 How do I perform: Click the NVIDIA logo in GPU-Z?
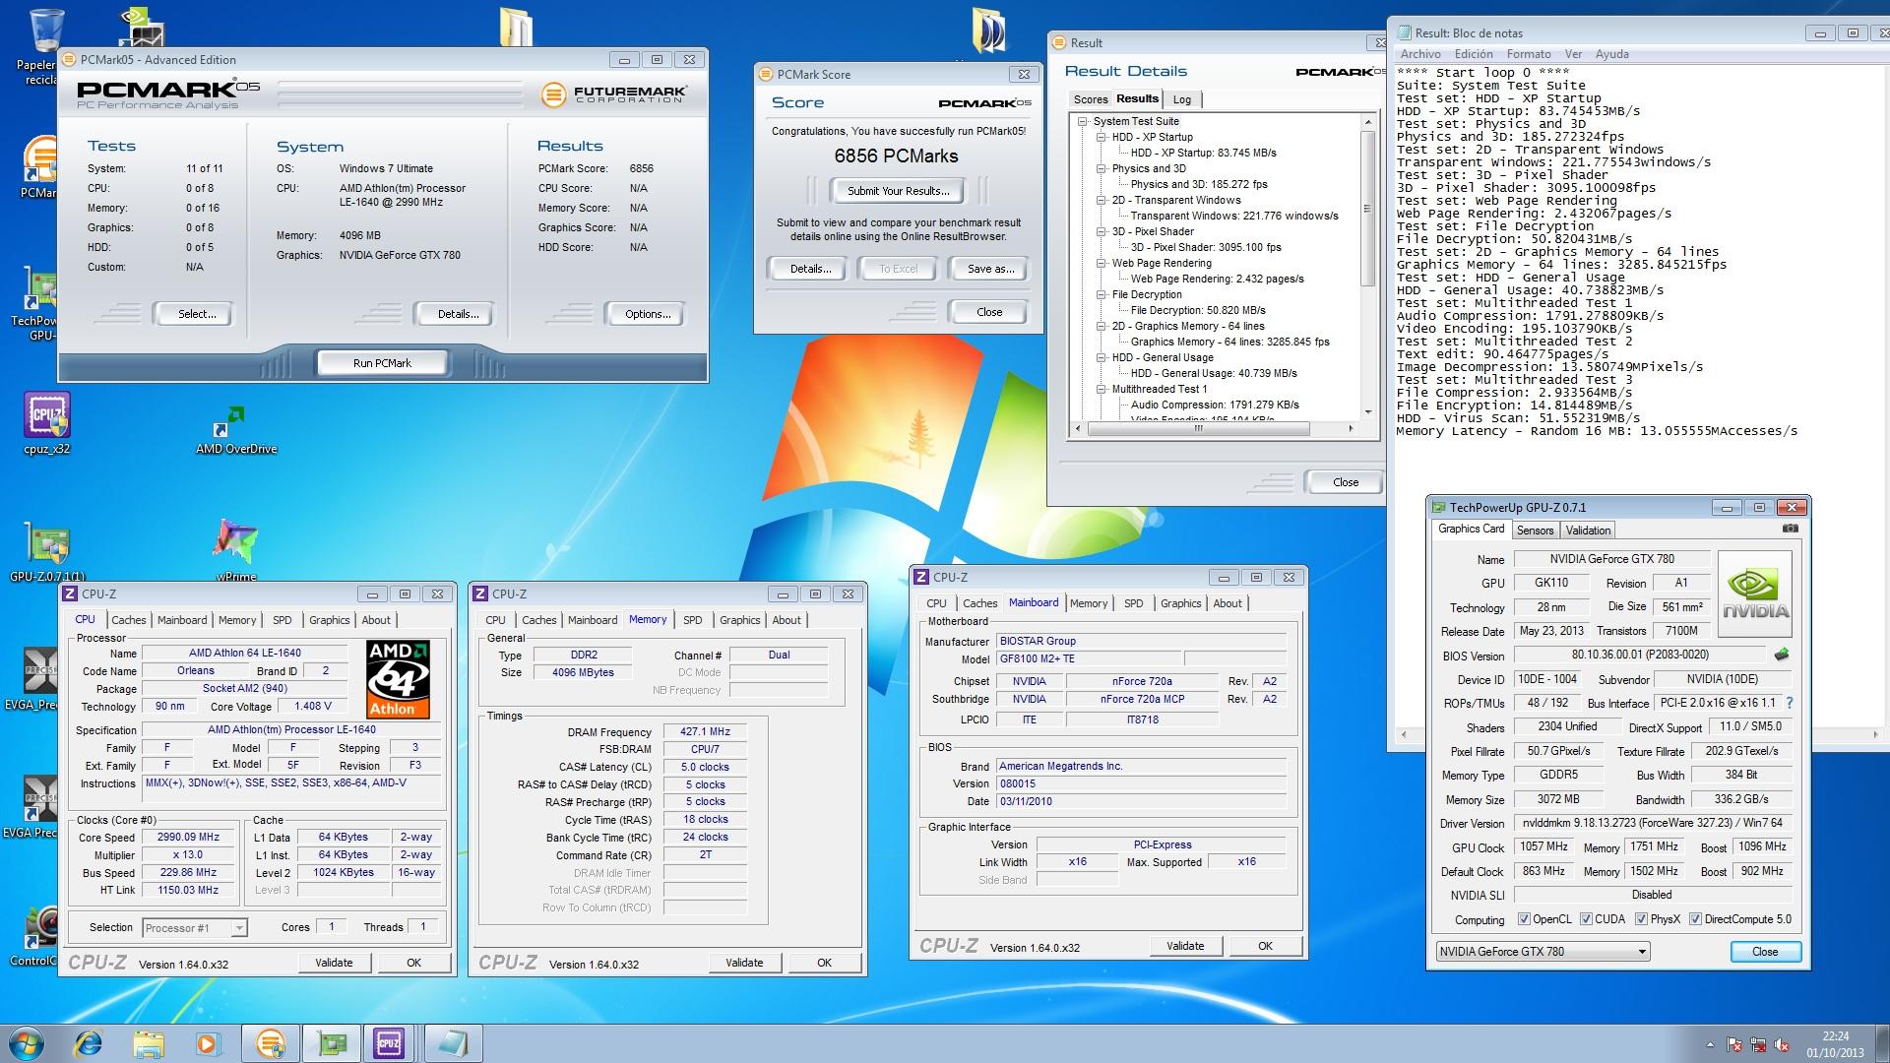pos(1755,594)
